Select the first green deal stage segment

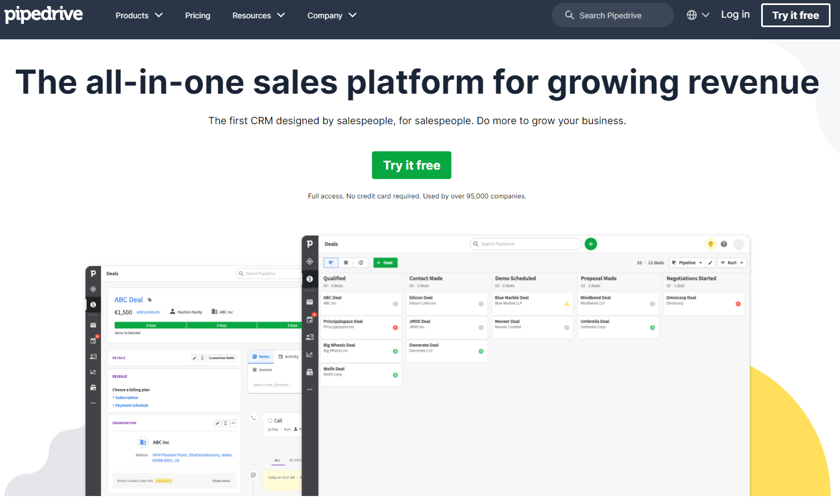150,325
